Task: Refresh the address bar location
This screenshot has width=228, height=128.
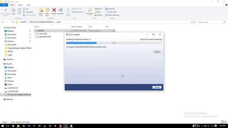Action: [194, 22]
